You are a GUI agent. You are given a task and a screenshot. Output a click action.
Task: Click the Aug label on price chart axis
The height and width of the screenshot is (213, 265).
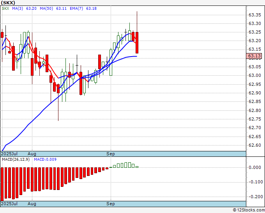pyautogui.click(x=32, y=154)
